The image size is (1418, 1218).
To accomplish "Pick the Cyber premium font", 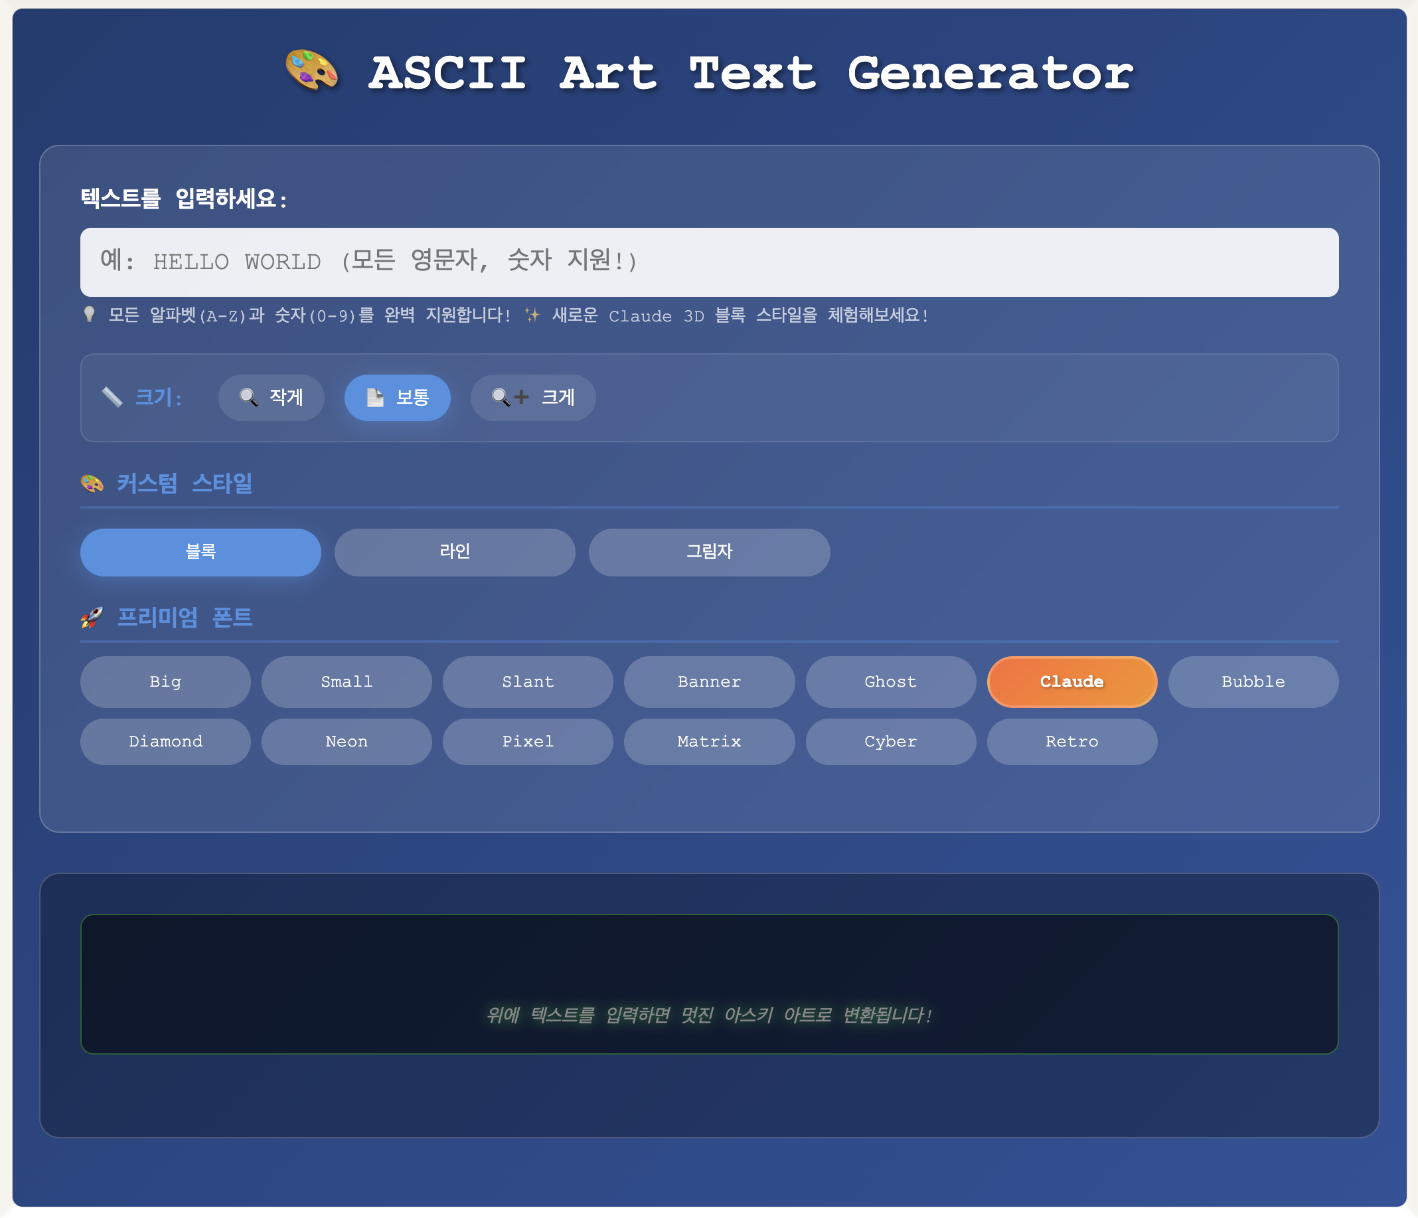I will tap(890, 741).
